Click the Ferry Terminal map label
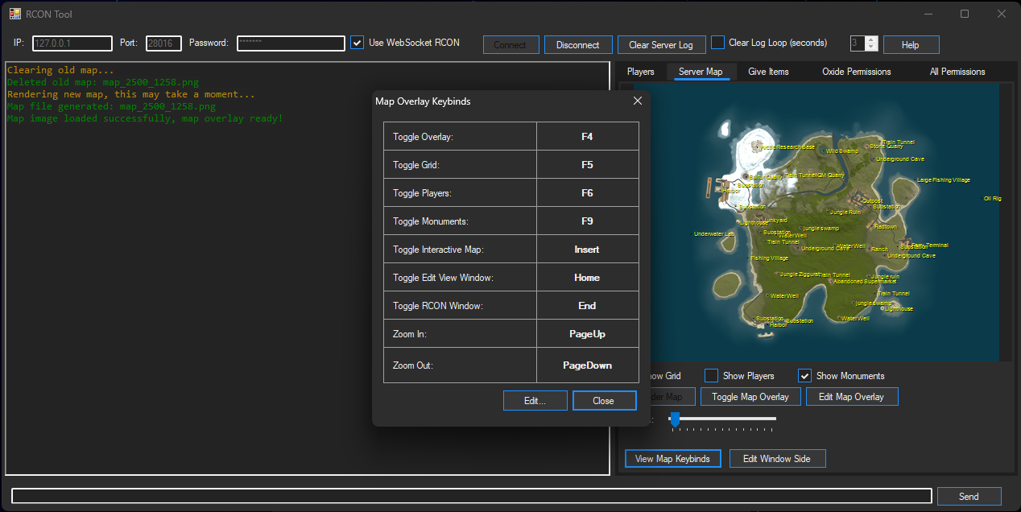Image resolution: width=1021 pixels, height=512 pixels. 932,245
